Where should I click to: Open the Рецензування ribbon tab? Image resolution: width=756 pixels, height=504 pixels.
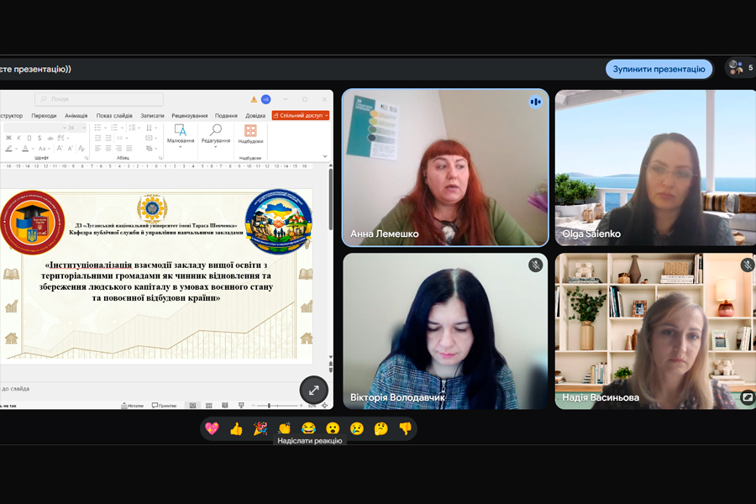189,116
